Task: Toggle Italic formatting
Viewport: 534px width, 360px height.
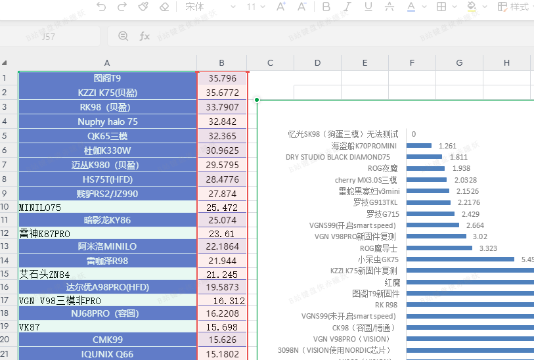Action: pos(347,7)
